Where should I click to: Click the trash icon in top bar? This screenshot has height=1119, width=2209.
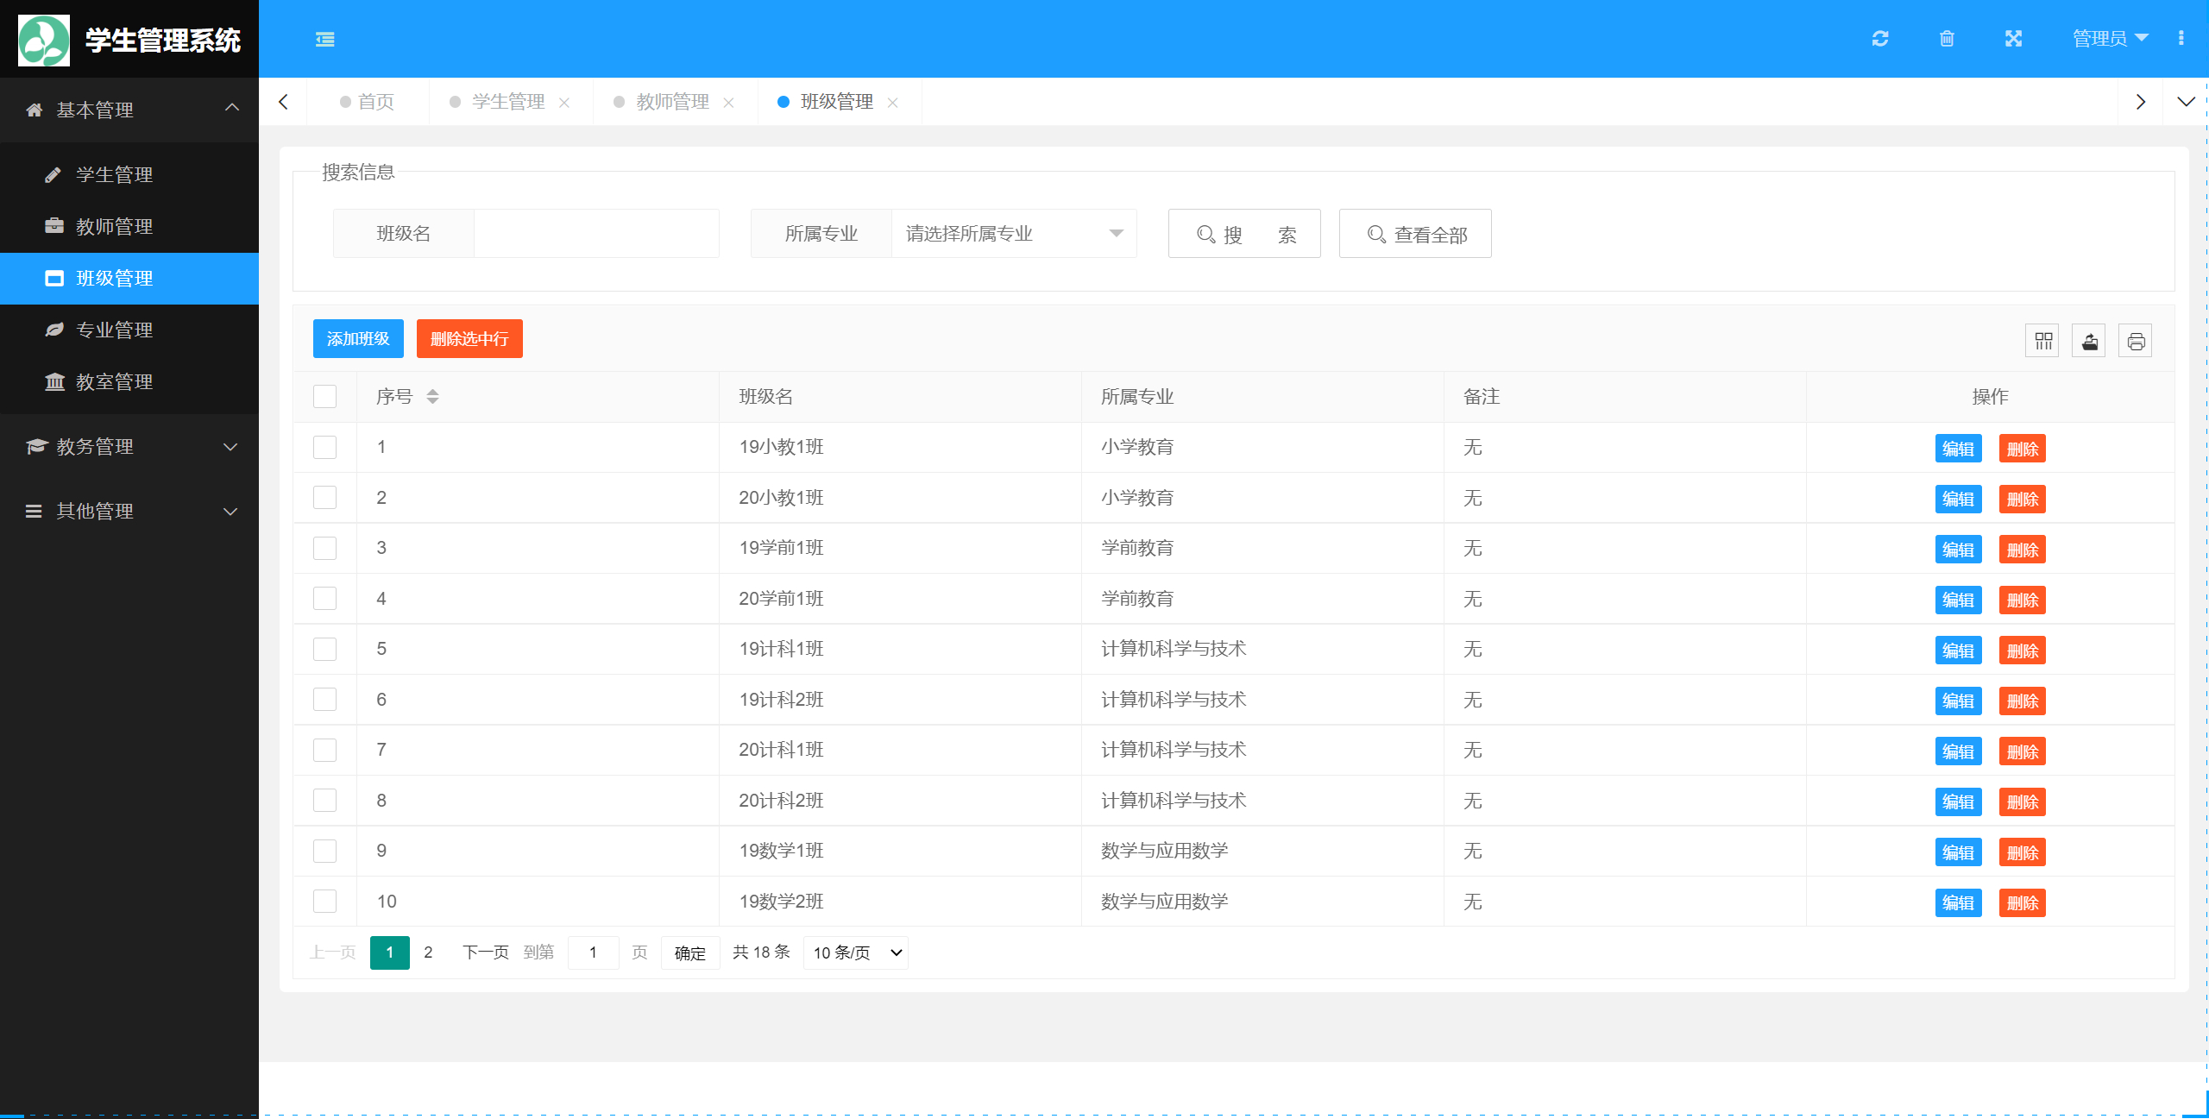[x=1947, y=39]
